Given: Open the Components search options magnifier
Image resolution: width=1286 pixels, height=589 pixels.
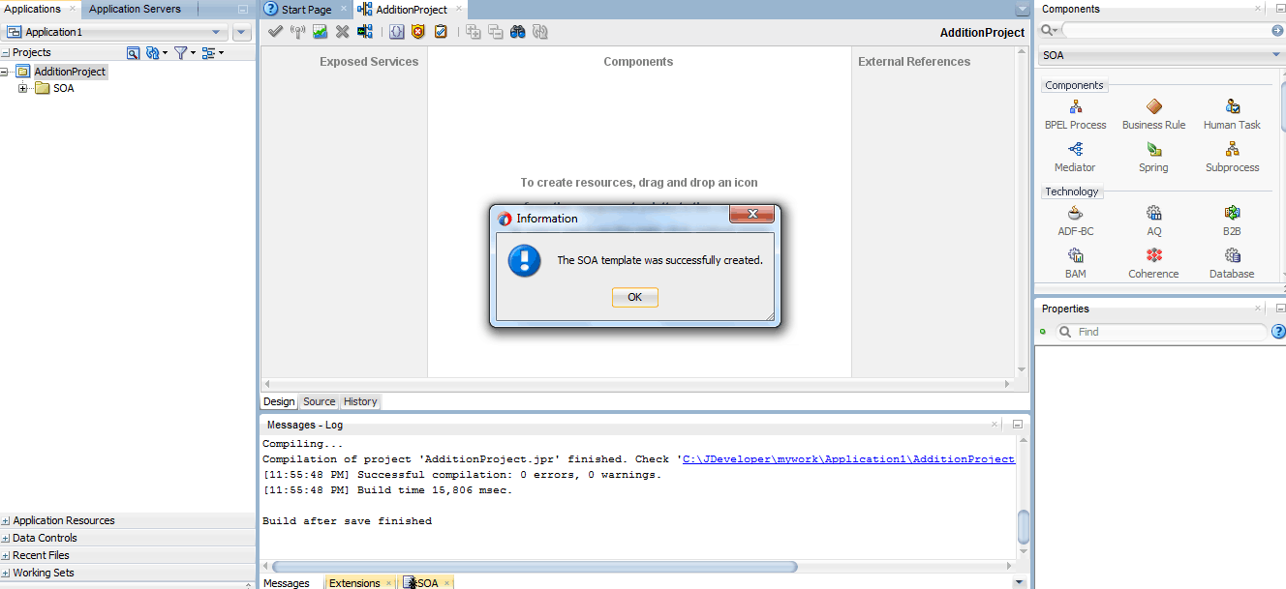Looking at the screenshot, I should (x=1048, y=31).
